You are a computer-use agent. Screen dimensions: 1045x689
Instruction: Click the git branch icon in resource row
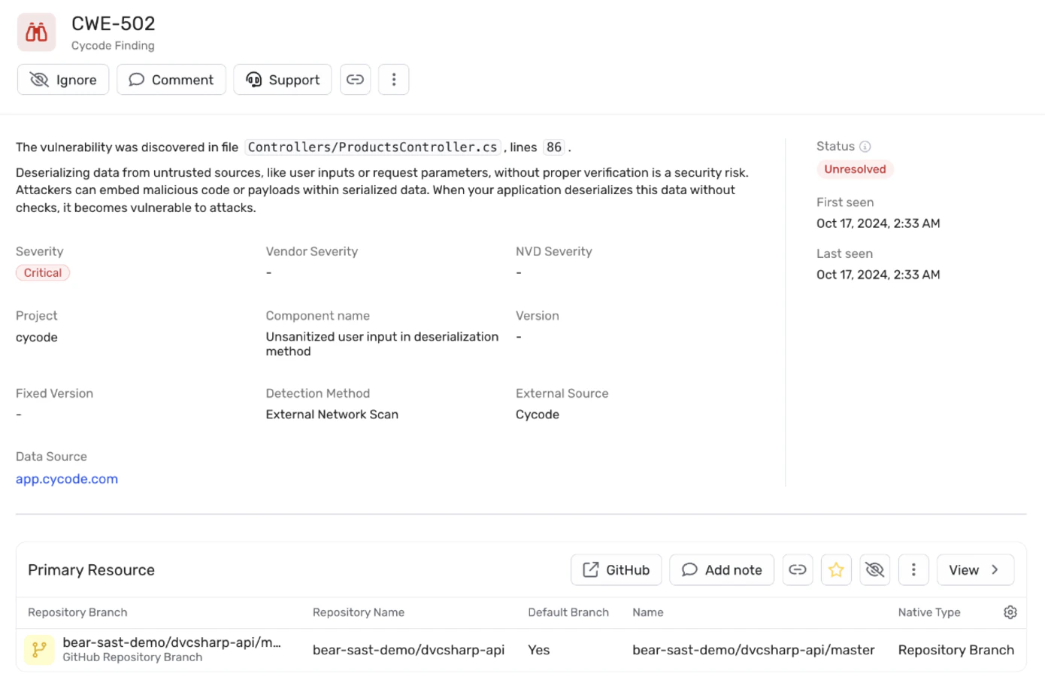tap(39, 650)
